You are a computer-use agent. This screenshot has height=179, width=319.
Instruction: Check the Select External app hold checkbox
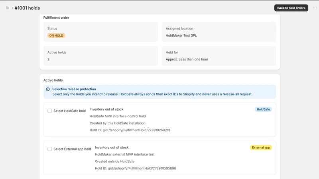49,149
